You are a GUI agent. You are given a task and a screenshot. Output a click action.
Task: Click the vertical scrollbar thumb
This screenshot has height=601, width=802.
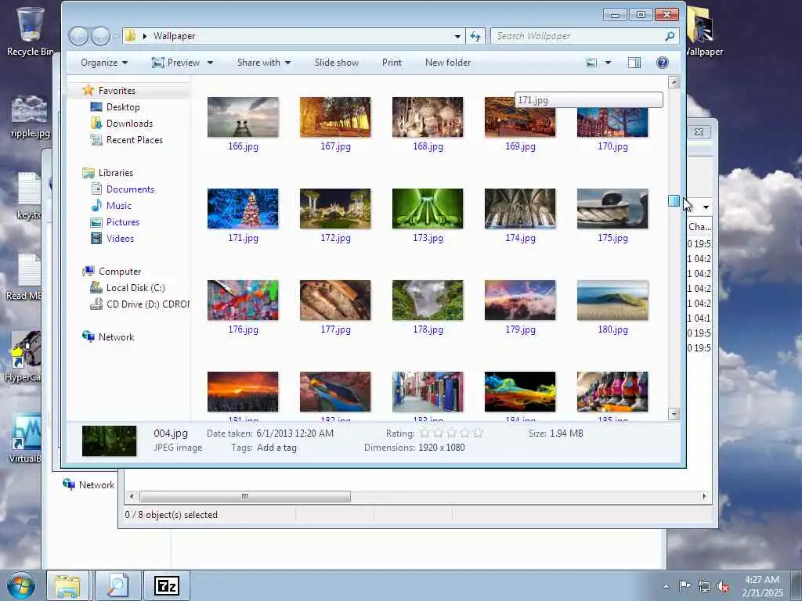pos(674,201)
